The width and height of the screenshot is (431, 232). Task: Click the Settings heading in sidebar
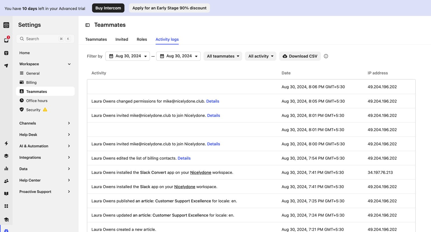[29, 25]
